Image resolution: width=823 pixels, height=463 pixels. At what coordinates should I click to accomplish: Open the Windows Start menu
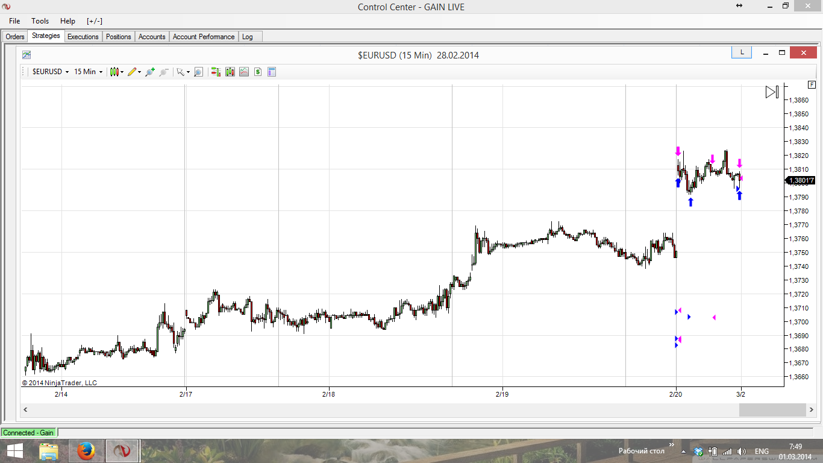tap(14, 451)
